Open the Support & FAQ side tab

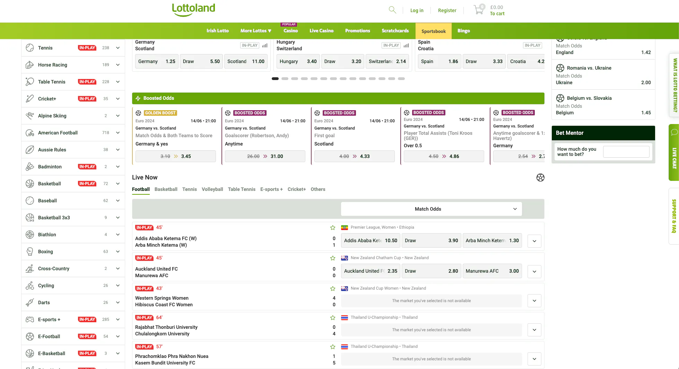(x=674, y=216)
